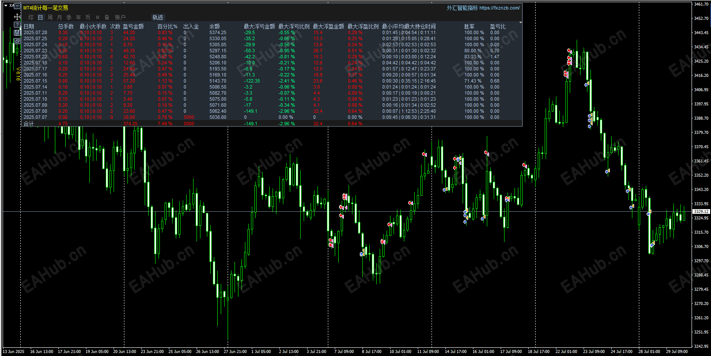Screen dimensions: 711x356
Task: Select the 2025.07.15 date row
Action: (x=35, y=81)
